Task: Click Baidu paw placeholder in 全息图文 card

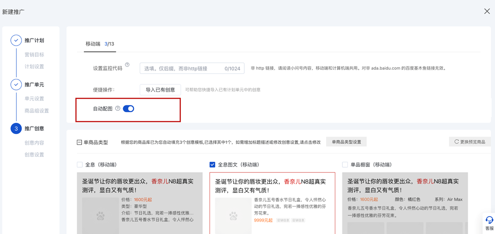Action: pos(233,216)
